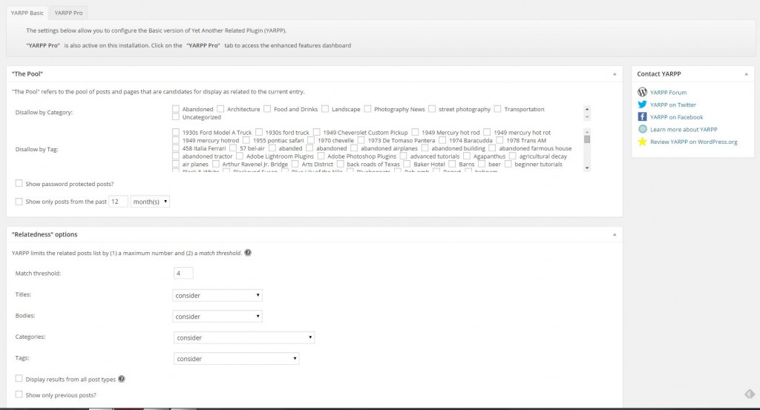Viewport: 760px width, 410px height.
Task: Check the Abandoned category checkbox
Action: (176, 109)
